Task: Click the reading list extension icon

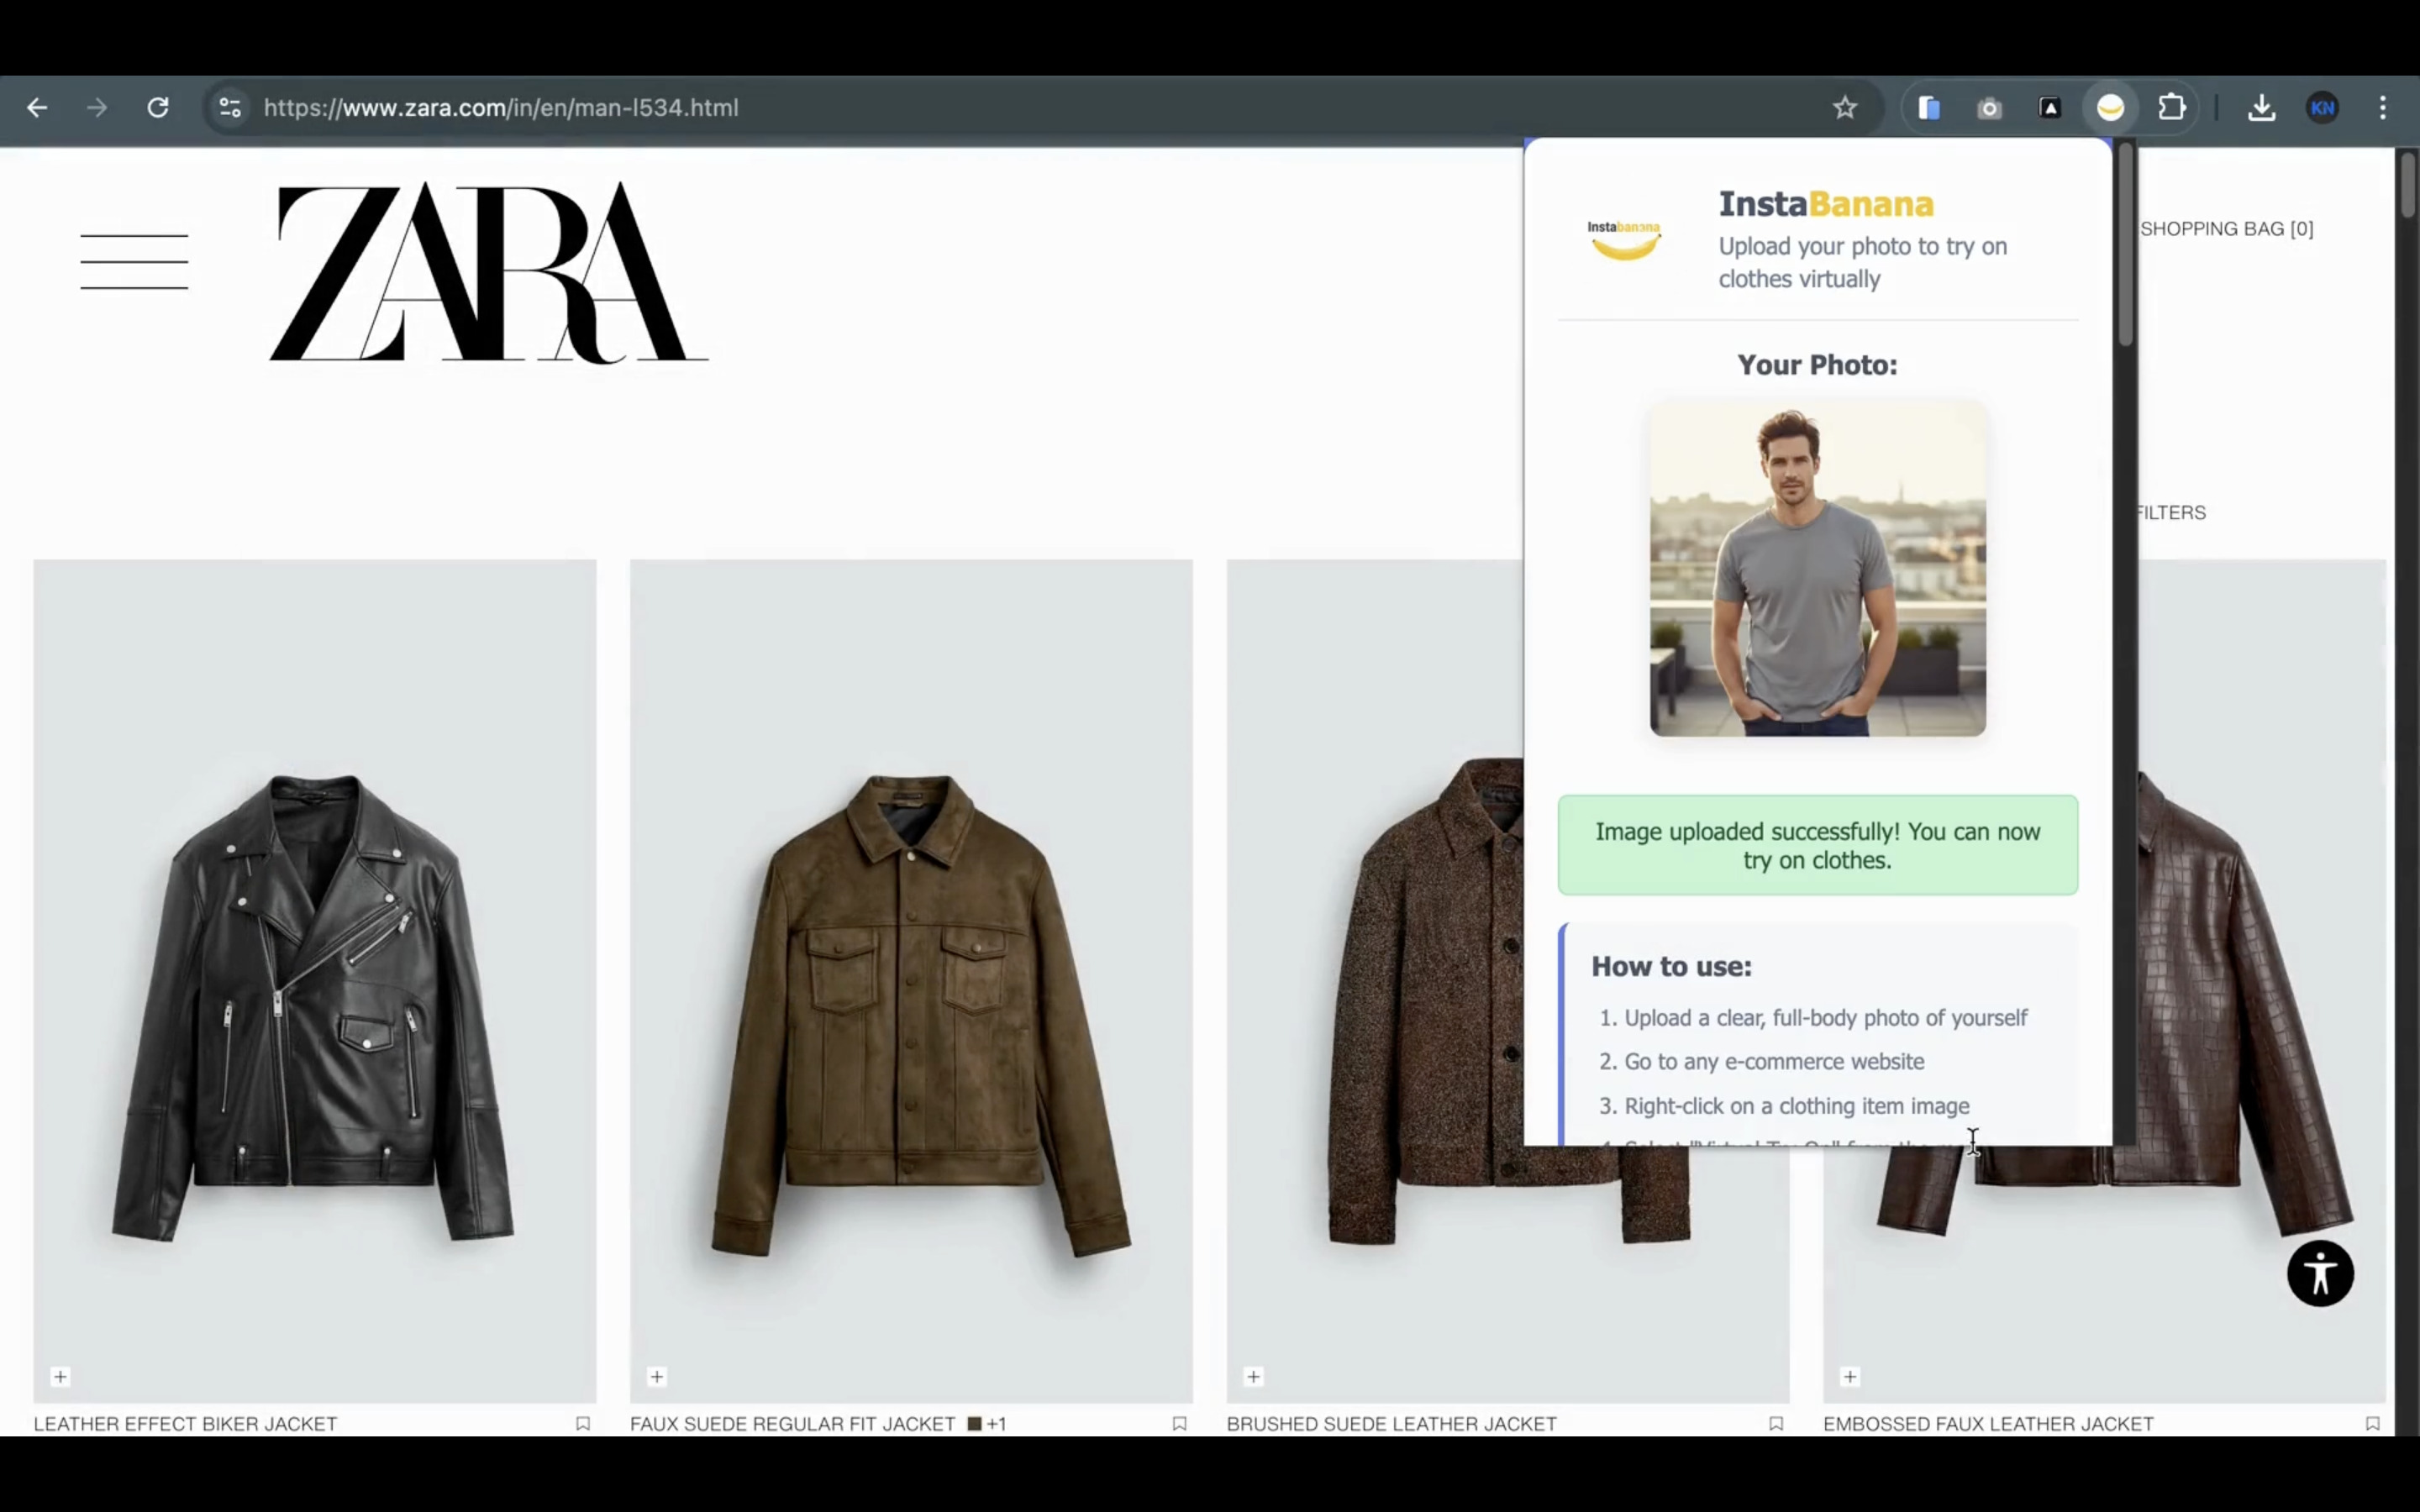Action: [1929, 108]
